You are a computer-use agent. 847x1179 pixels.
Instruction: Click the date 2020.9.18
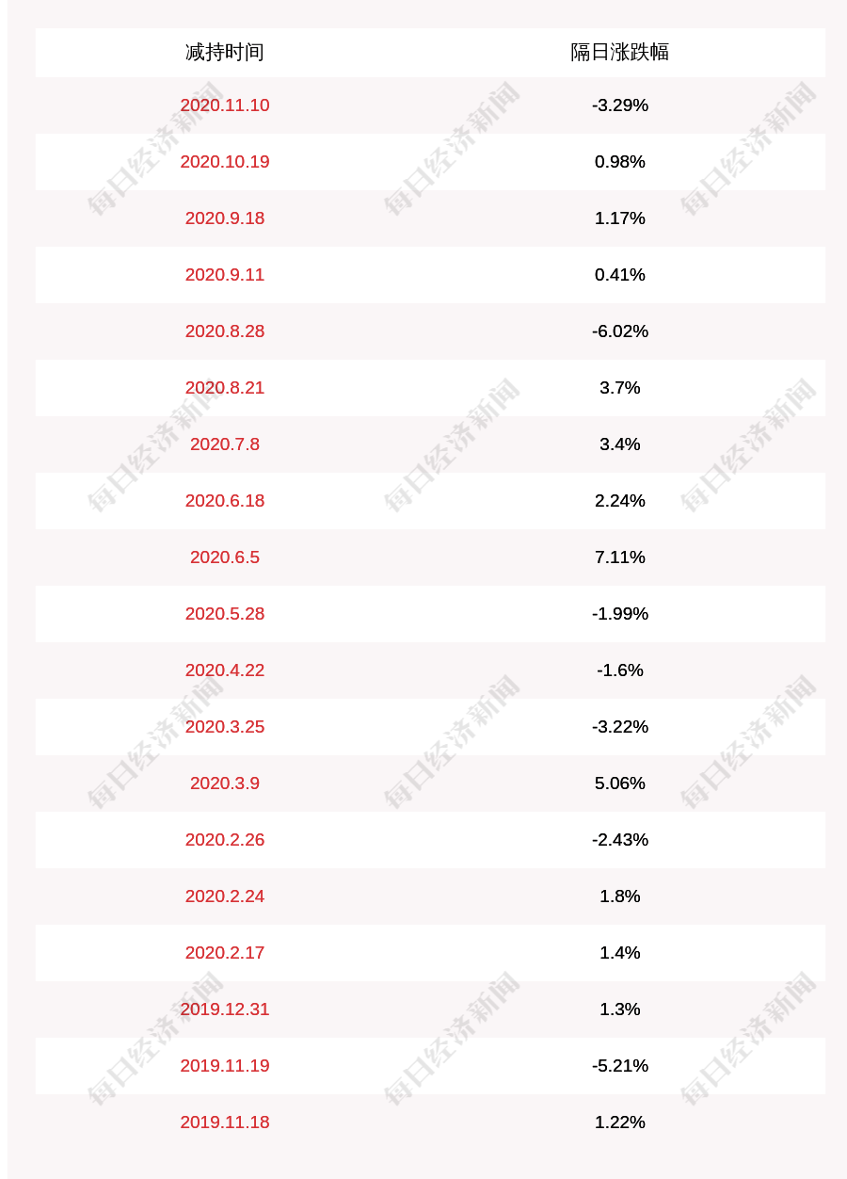224,218
